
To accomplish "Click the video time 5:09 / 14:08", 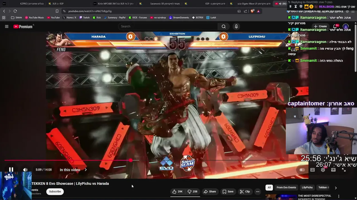I will (44, 170).
